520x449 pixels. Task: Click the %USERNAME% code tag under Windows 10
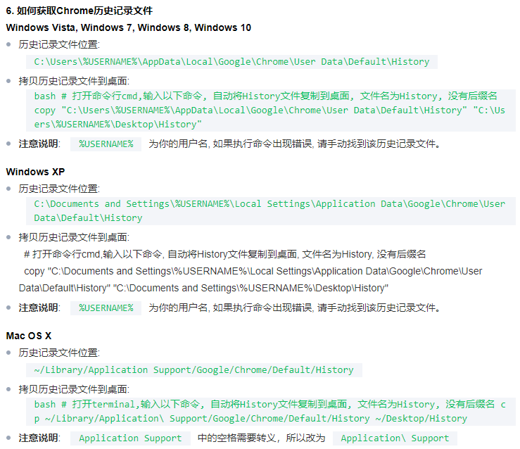106,144
